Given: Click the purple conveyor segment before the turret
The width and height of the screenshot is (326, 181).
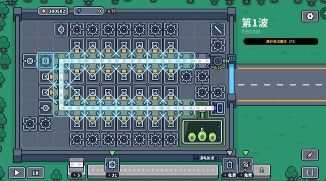Looking at the screenshot, I should pos(202,61).
